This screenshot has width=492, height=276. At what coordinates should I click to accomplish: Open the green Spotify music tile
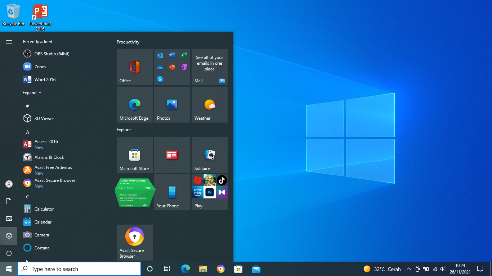(x=135, y=192)
